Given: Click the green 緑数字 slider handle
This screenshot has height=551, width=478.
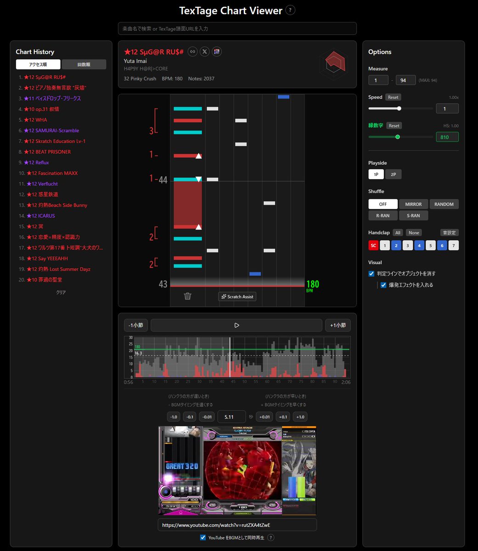Looking at the screenshot, I should [398, 137].
